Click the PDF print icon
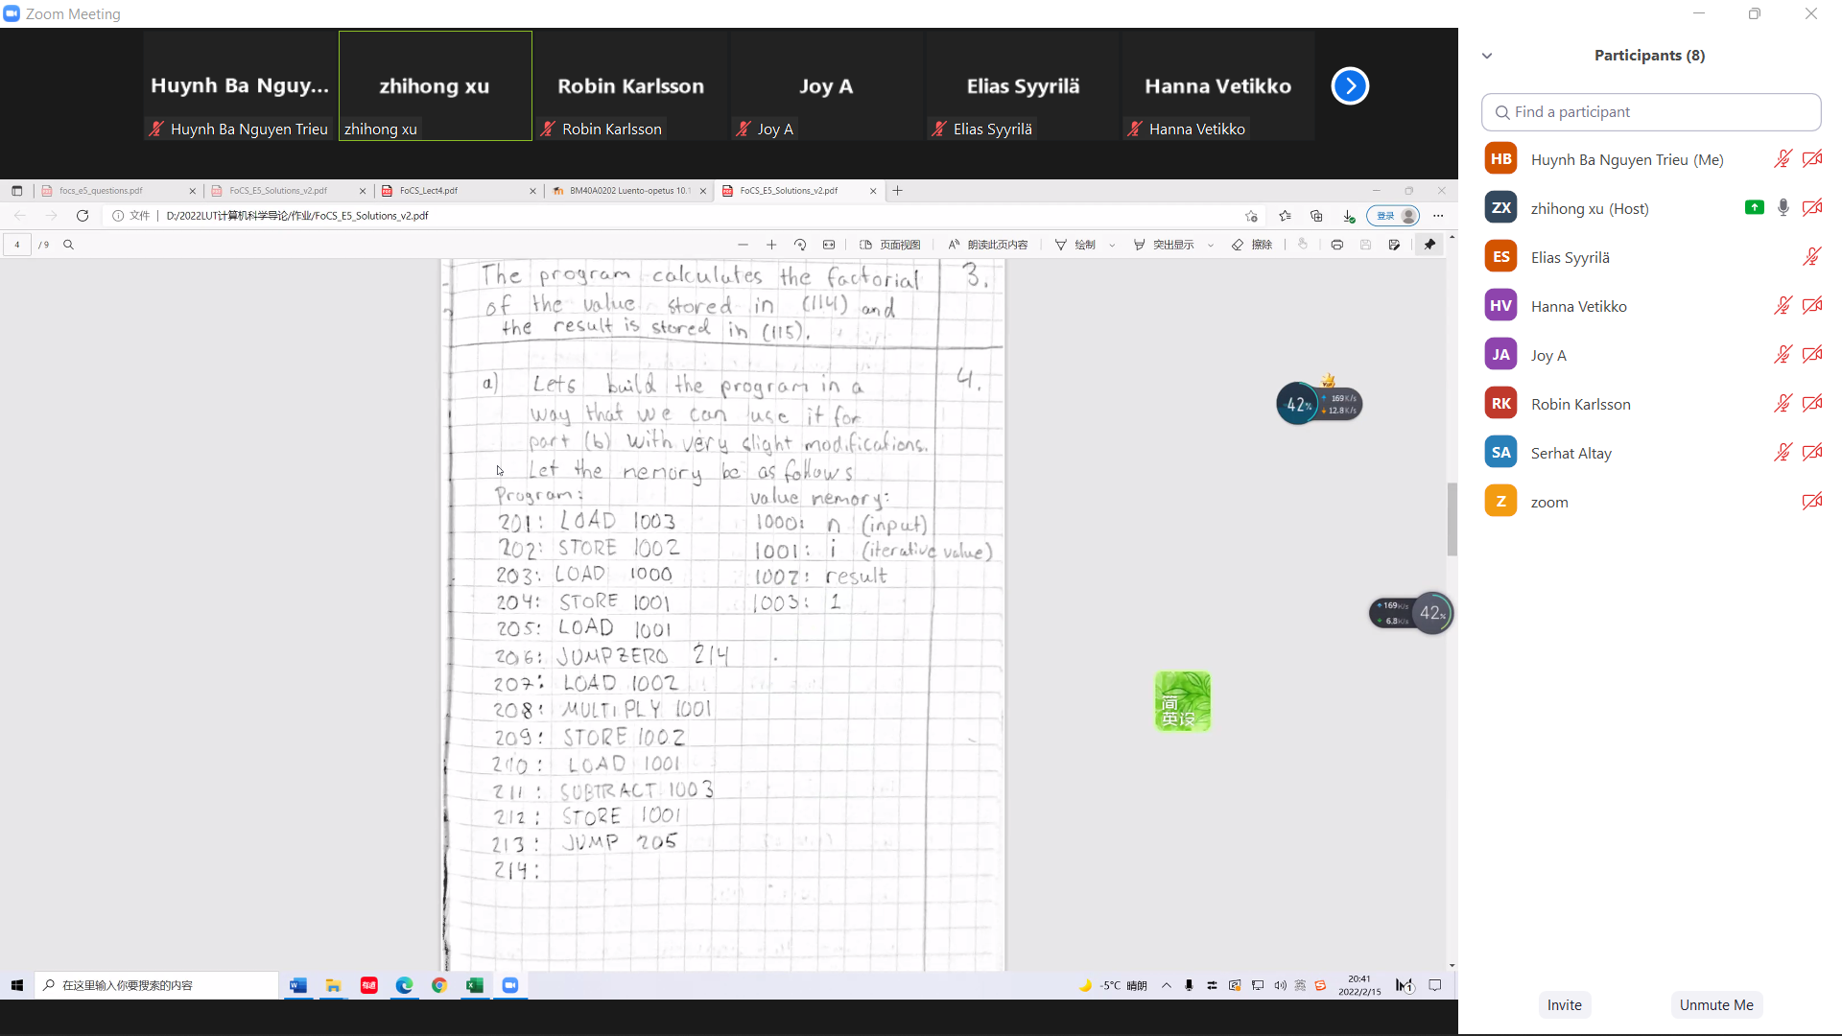The width and height of the screenshot is (1842, 1036). click(1336, 245)
